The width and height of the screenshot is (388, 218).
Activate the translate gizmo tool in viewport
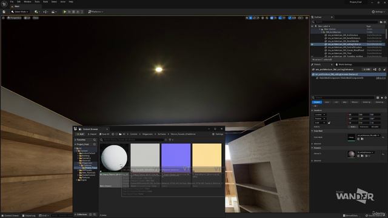click(250, 18)
